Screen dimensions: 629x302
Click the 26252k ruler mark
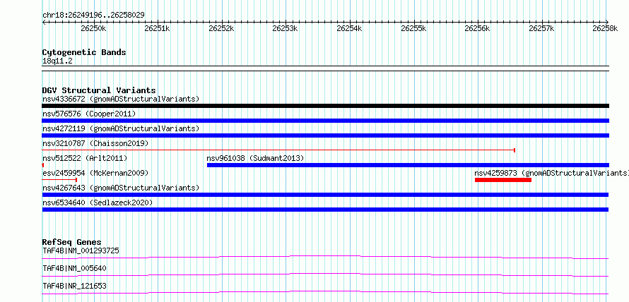(x=221, y=28)
